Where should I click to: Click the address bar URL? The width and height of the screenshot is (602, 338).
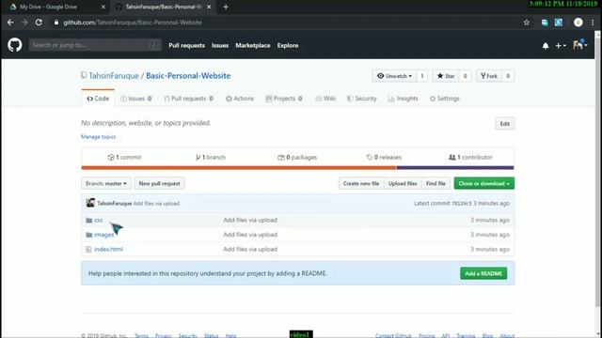[133, 23]
